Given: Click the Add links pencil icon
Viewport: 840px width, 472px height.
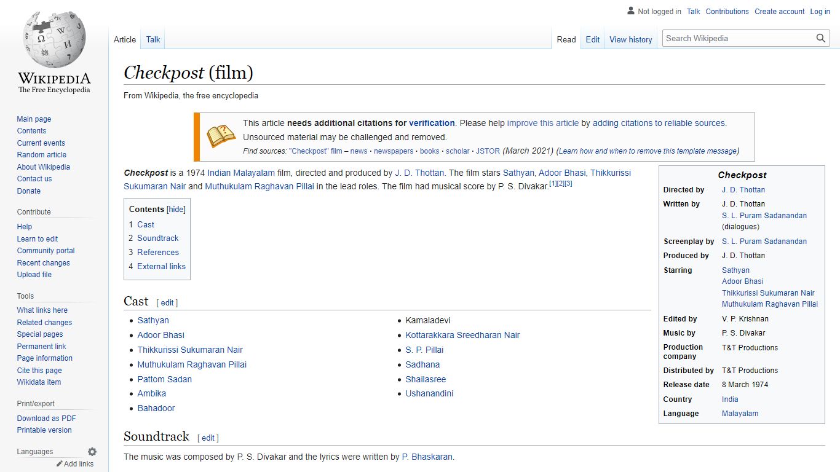Looking at the screenshot, I should [60, 464].
